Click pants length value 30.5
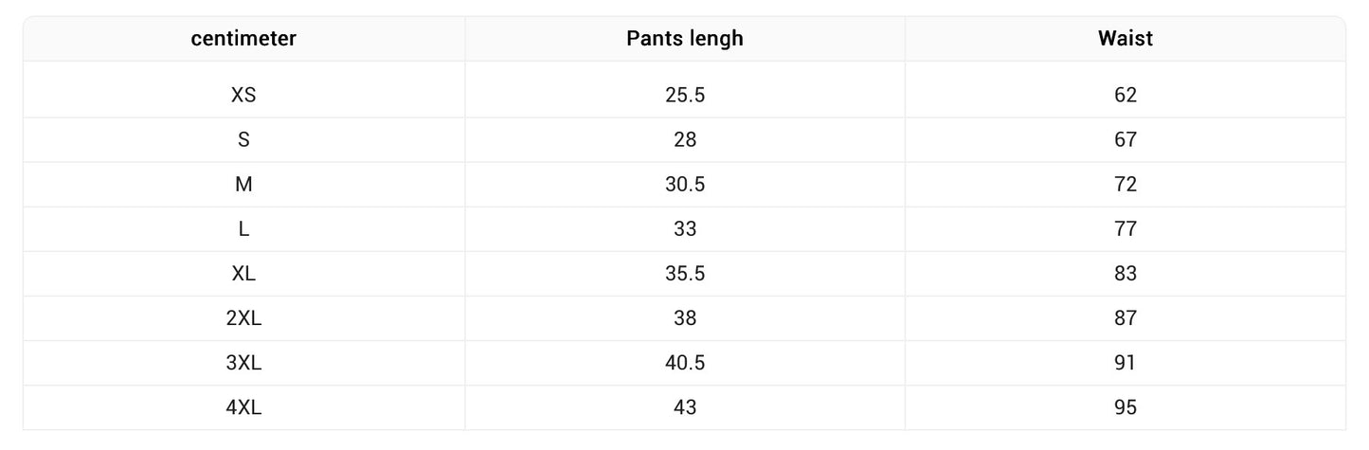The image size is (1369, 450). click(684, 184)
